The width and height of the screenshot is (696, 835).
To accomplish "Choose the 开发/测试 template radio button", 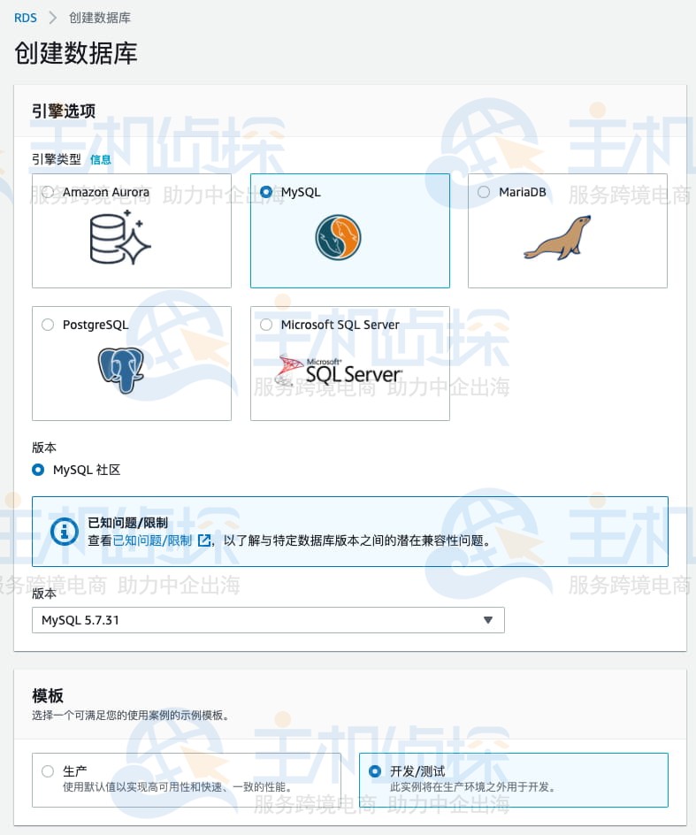I will 375,771.
